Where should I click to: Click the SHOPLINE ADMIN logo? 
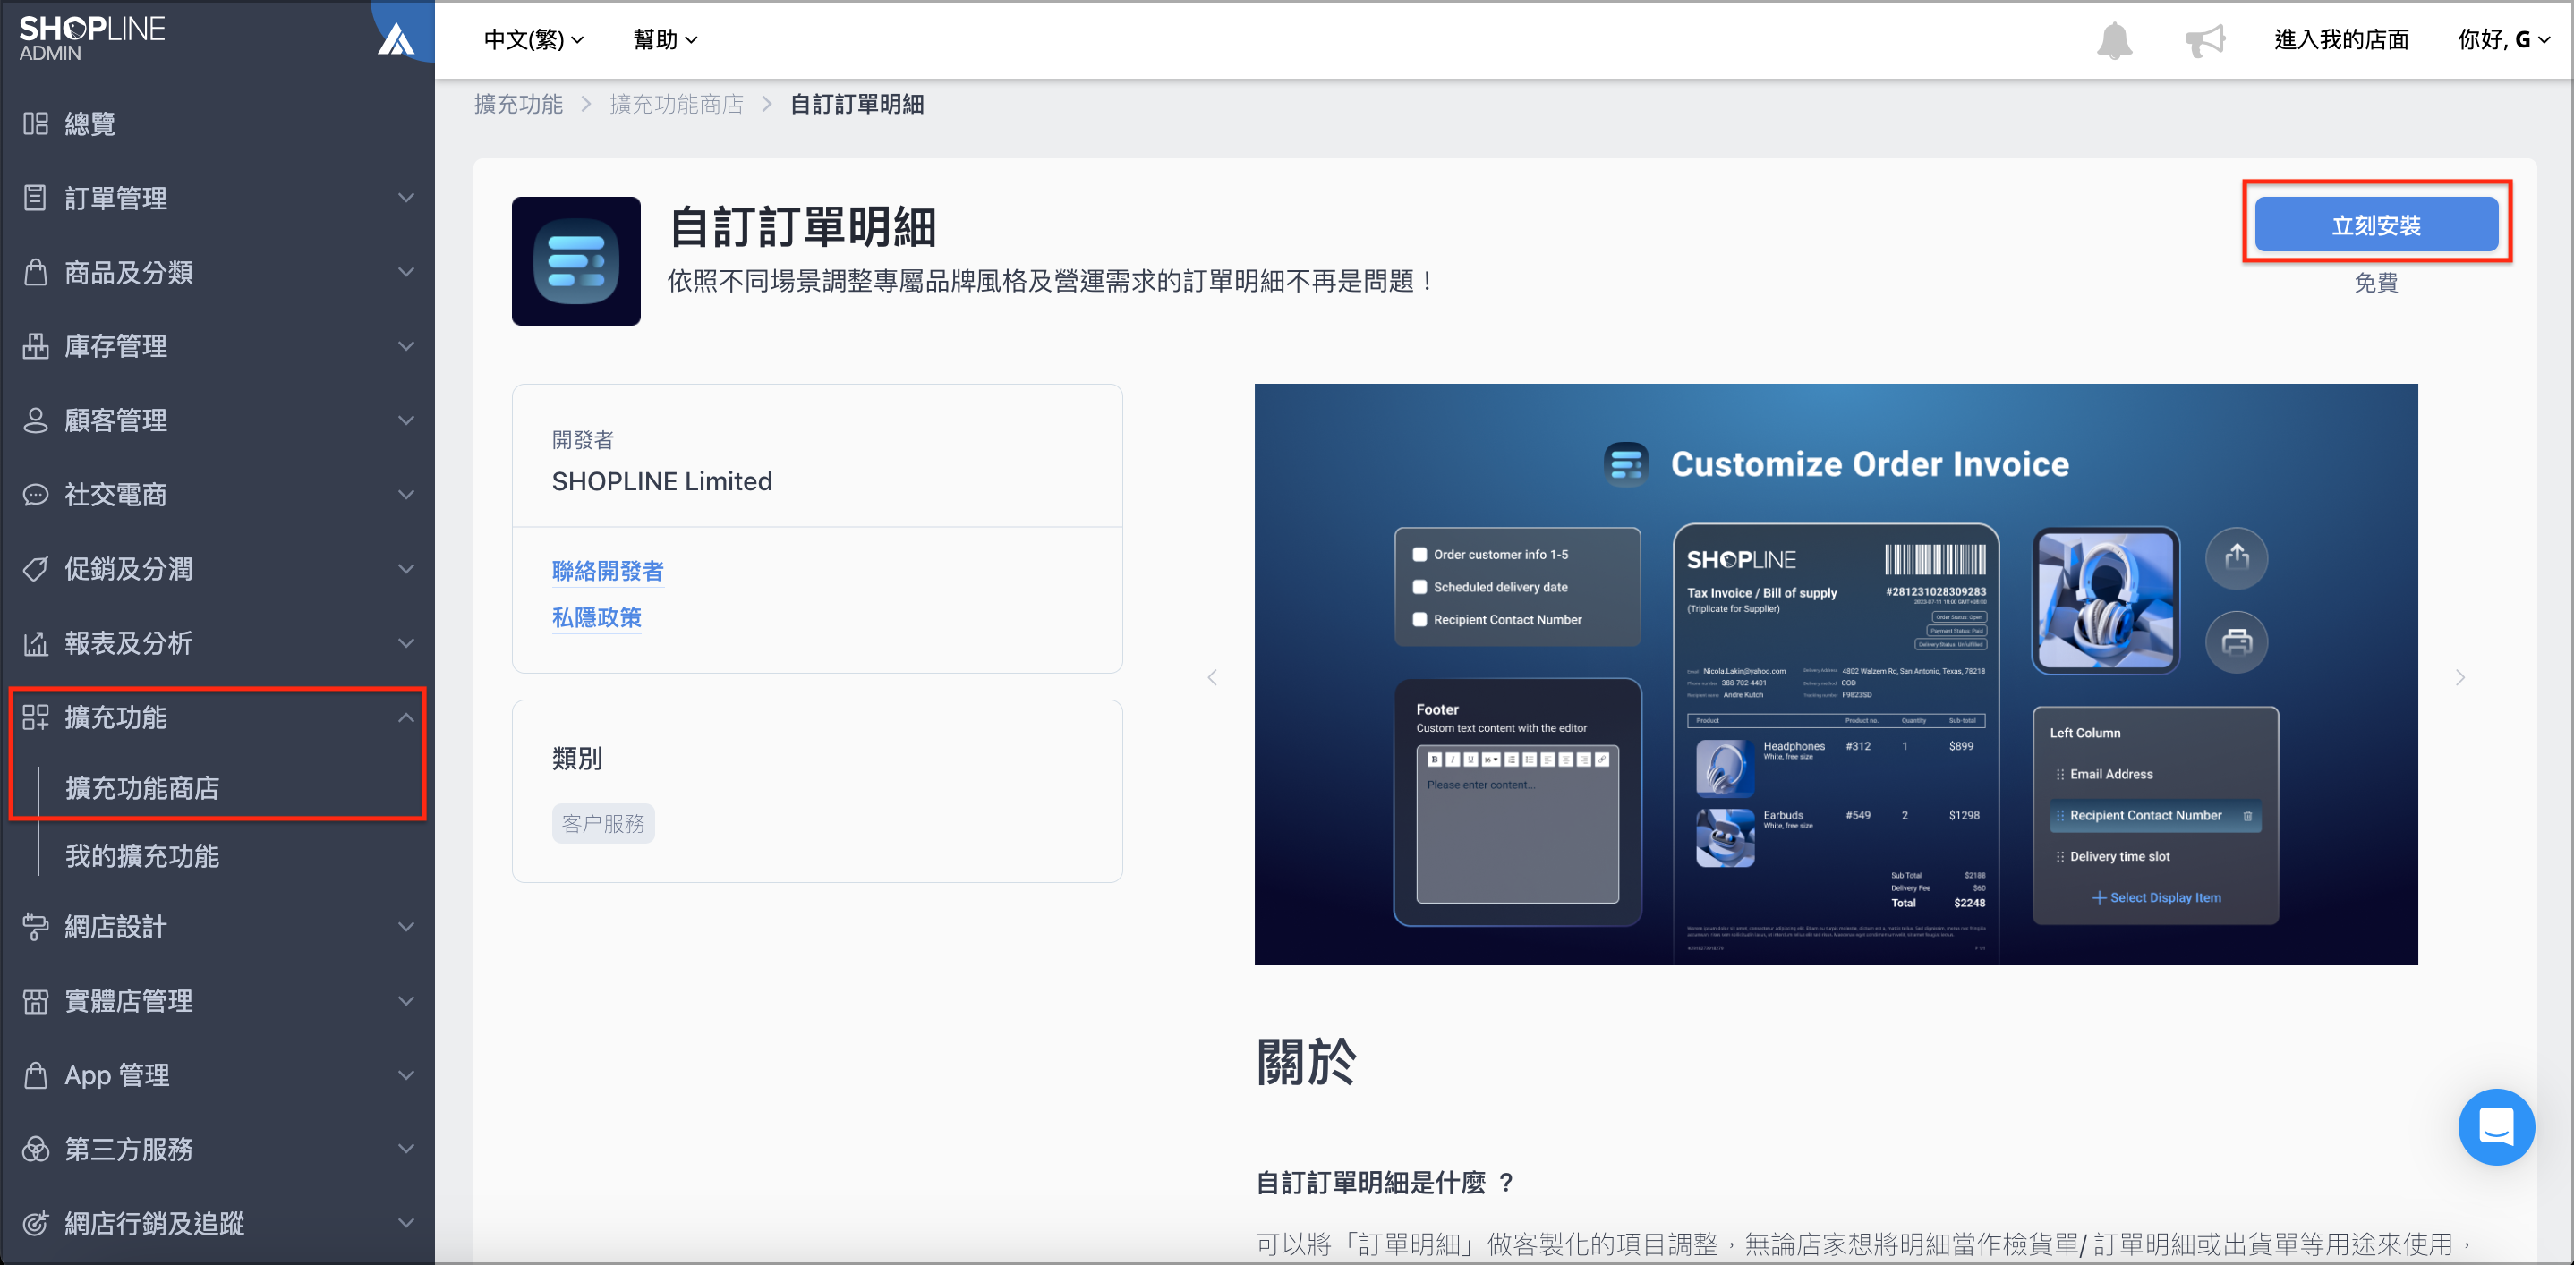92,38
